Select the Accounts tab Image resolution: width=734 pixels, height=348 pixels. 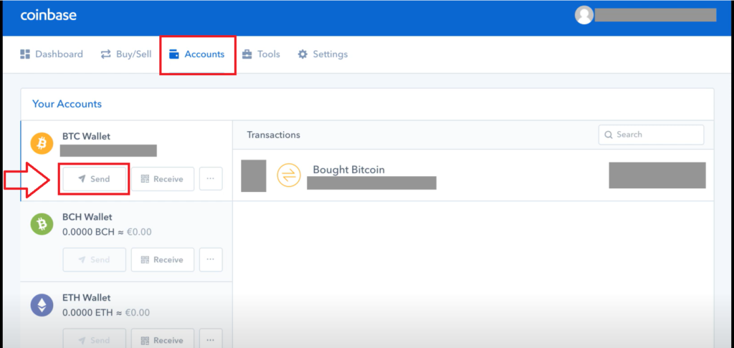[196, 54]
